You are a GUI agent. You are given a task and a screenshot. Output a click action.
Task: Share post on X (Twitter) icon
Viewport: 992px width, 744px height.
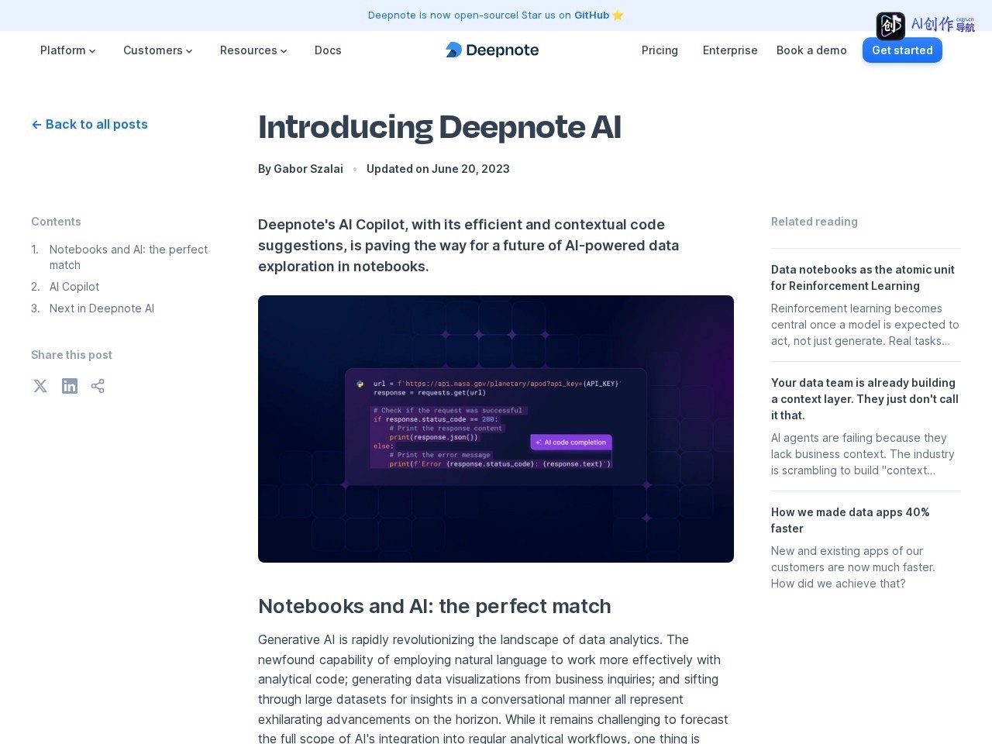pyautogui.click(x=40, y=386)
